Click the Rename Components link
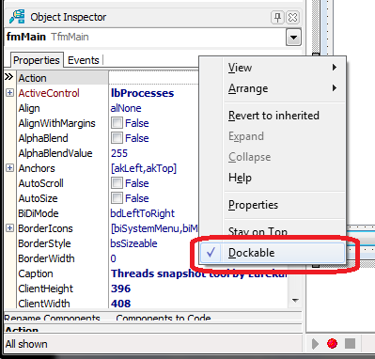The image size is (375, 359). click(x=52, y=318)
